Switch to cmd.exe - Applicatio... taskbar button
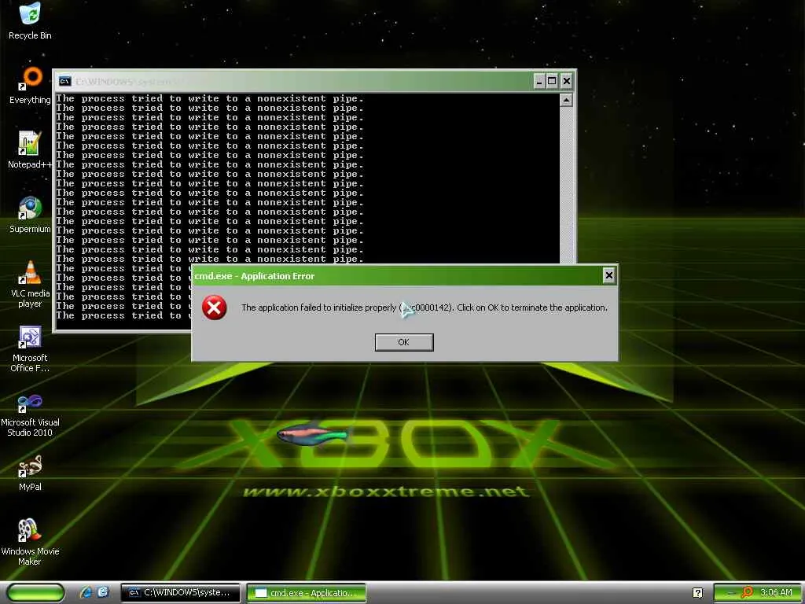Screen dimensions: 805x604 [x=307, y=593]
